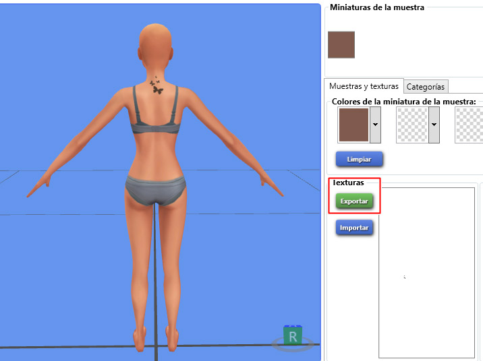Open the second transparent swatch dropdown arrow

434,125
